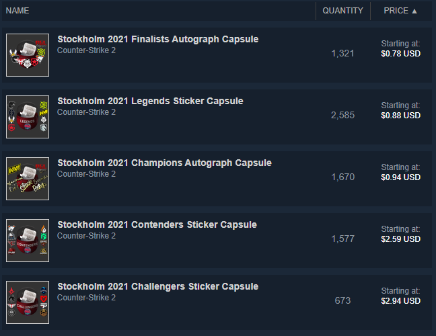The image size is (436, 336).
Task: Click the $0.78 USD starting price
Action: tap(400, 54)
